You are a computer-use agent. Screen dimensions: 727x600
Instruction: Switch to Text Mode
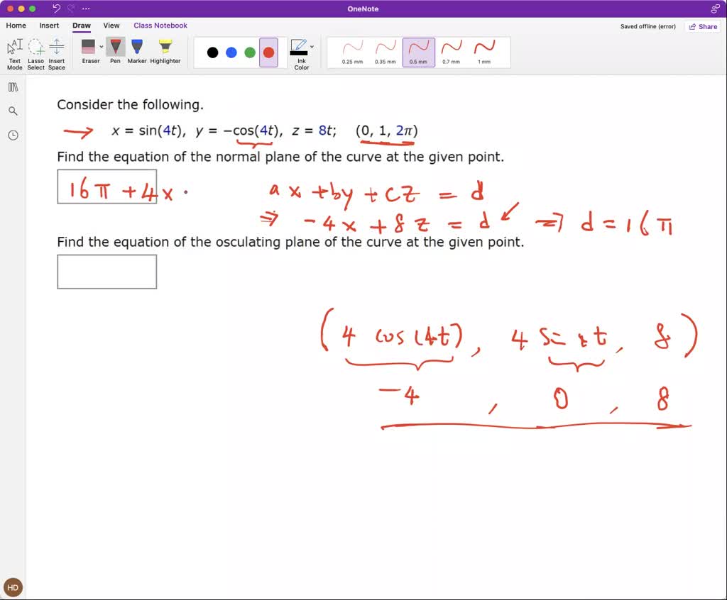pos(14,52)
